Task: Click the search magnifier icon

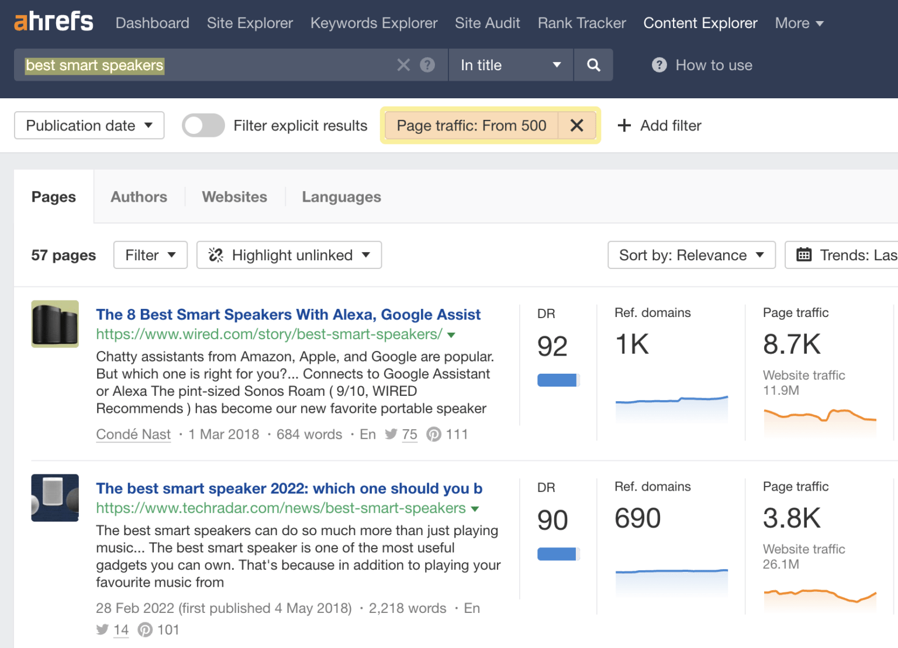Action: coord(593,65)
